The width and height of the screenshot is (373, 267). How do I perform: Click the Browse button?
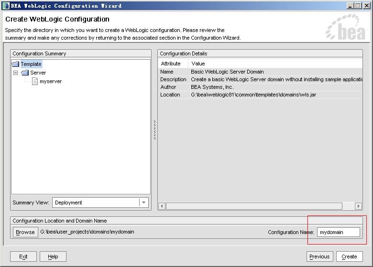[25, 232]
